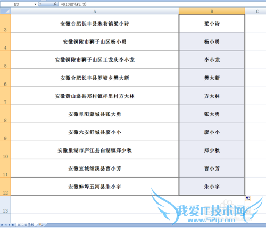Select cell 安徽阜阳蒙城县张大勇

click(x=95, y=114)
